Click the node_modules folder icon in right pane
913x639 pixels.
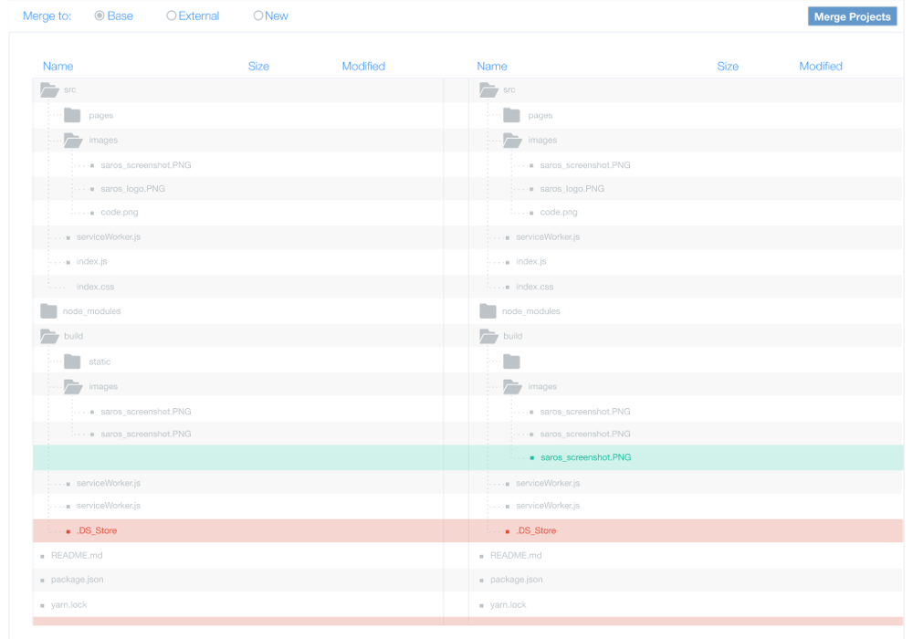coord(488,311)
